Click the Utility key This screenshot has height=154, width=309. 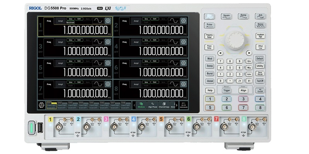(260, 66)
